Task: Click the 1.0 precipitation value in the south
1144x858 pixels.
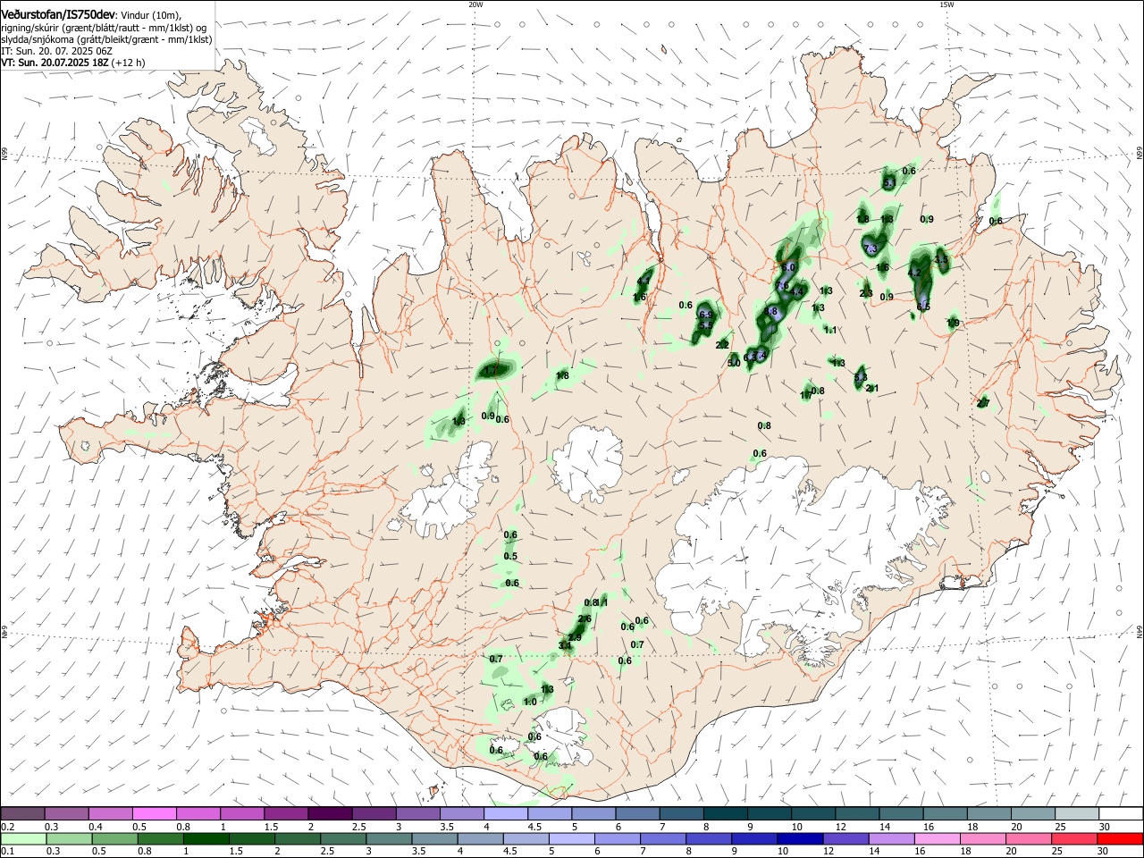Action: [x=530, y=702]
